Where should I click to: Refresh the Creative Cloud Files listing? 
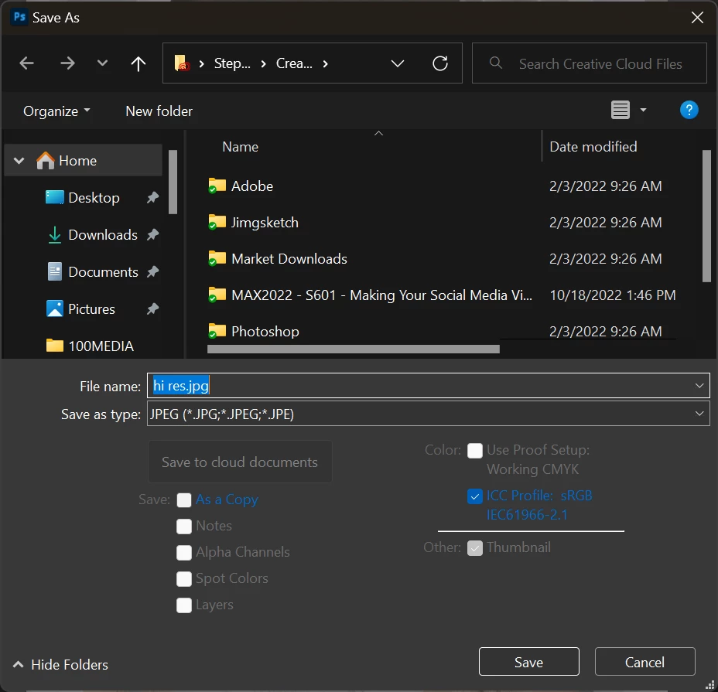click(440, 63)
